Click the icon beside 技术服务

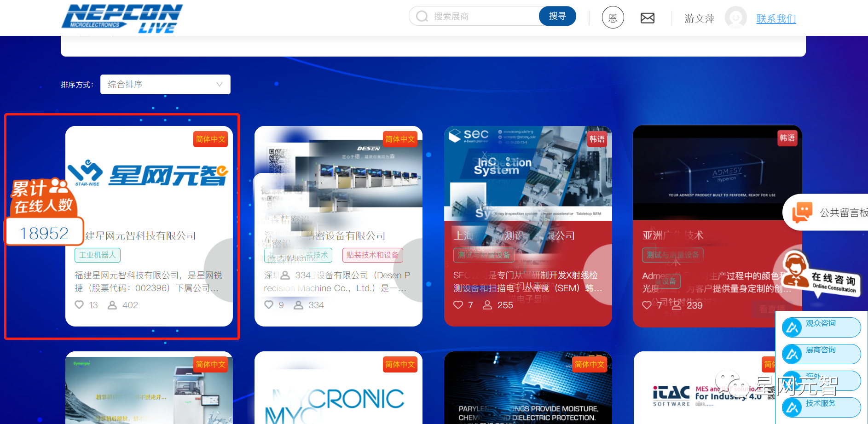point(792,407)
